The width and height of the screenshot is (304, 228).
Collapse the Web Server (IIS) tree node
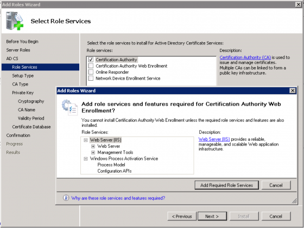86,140
